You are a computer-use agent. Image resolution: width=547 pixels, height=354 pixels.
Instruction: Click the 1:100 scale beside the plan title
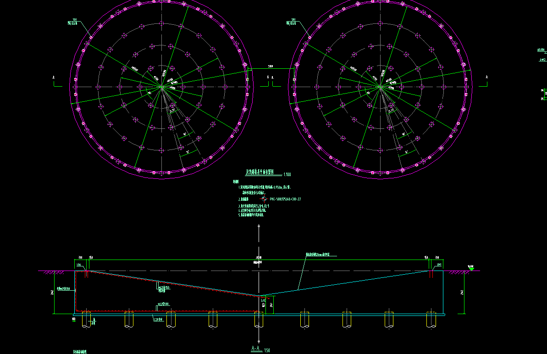coord(287,174)
